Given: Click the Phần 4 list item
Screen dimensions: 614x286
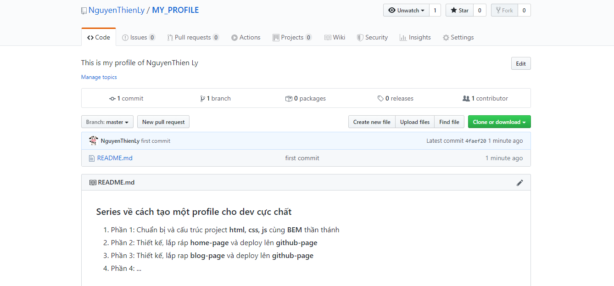Looking at the screenshot, I should pyautogui.click(x=126, y=269).
